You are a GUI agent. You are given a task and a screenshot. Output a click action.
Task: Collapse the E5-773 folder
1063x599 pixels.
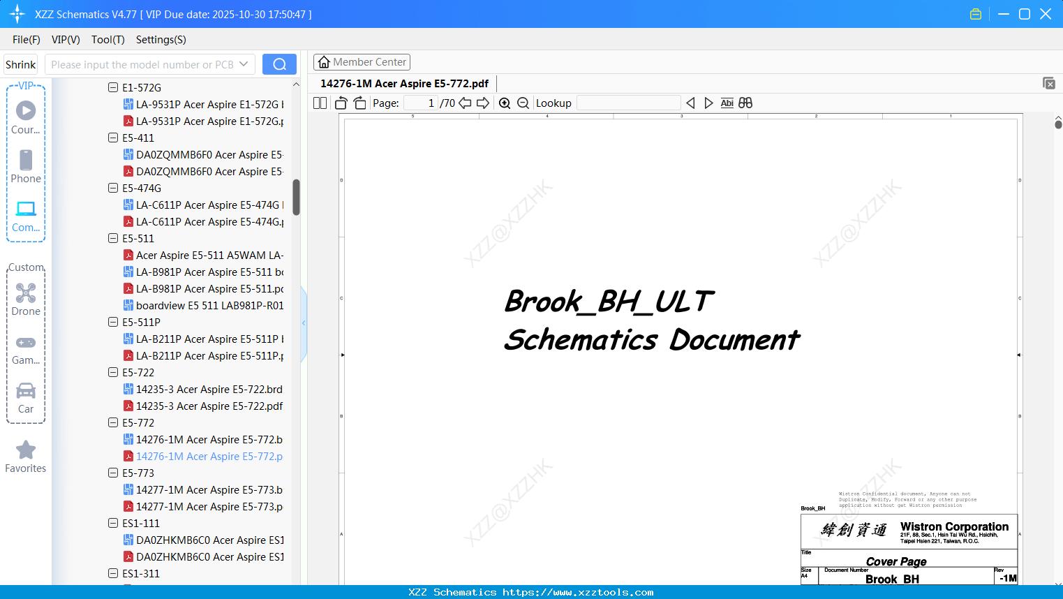[113, 473]
